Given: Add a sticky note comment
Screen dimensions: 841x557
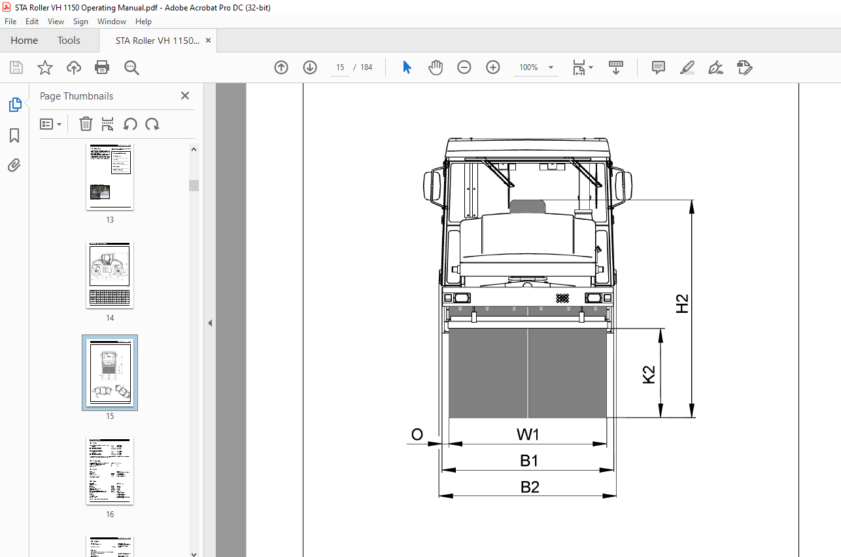Looking at the screenshot, I should 659,67.
